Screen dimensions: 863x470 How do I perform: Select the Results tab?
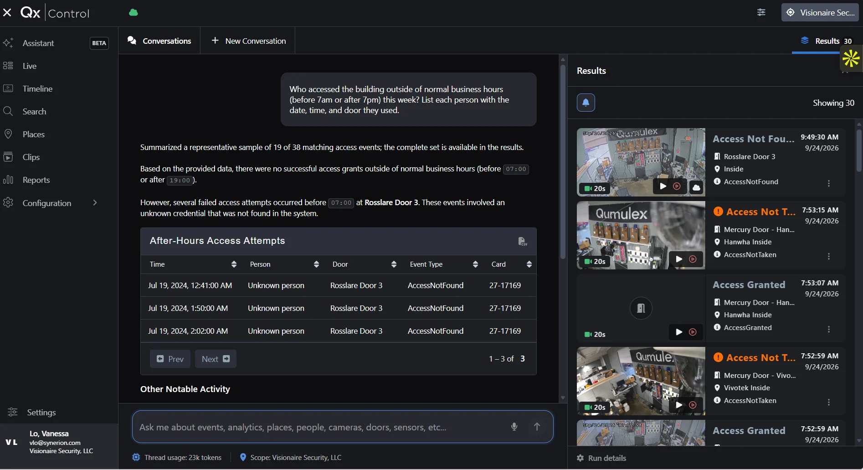pyautogui.click(x=826, y=41)
